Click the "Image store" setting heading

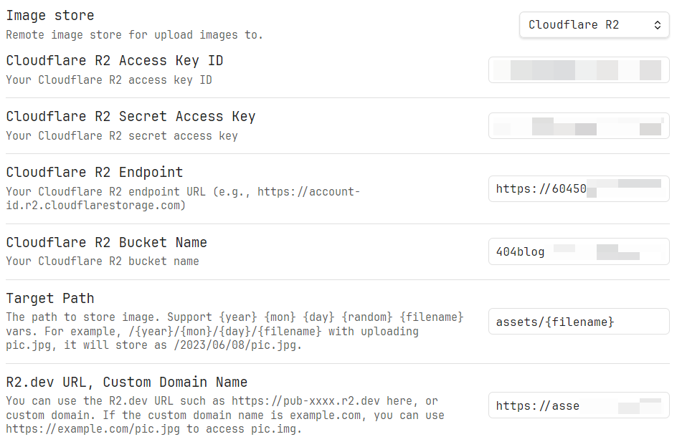coord(50,15)
